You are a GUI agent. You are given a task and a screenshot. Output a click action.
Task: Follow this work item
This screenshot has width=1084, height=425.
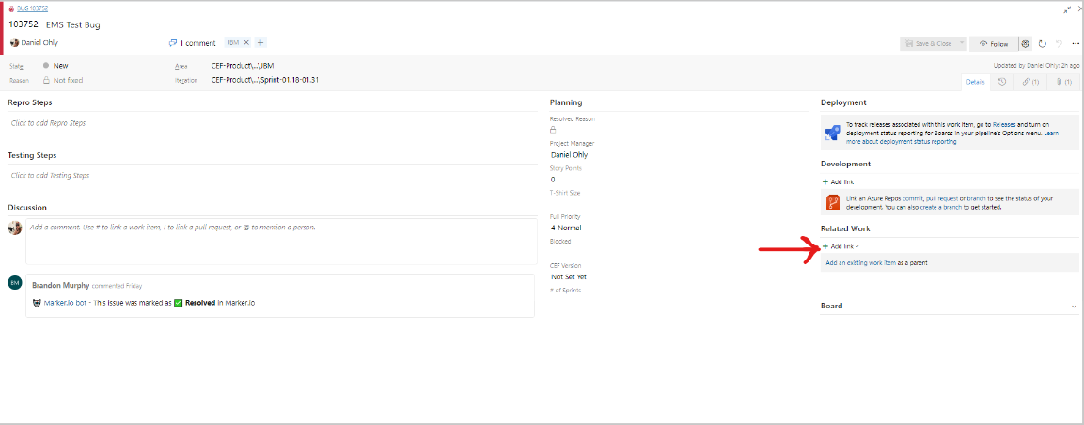point(994,43)
